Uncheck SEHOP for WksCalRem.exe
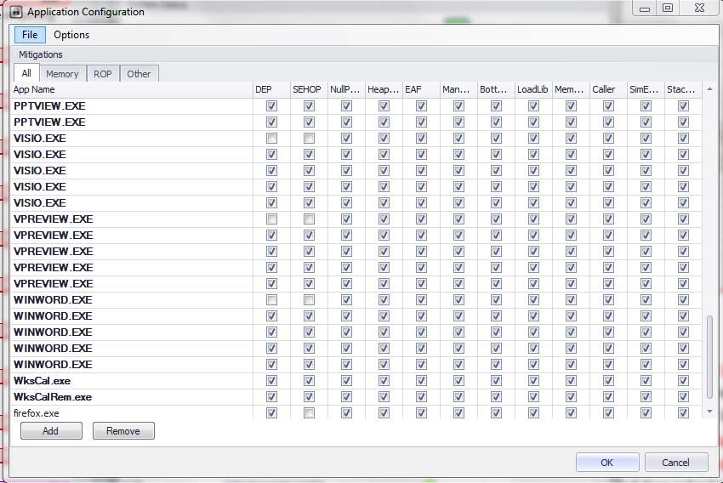The height and width of the screenshot is (483, 723). tap(309, 397)
